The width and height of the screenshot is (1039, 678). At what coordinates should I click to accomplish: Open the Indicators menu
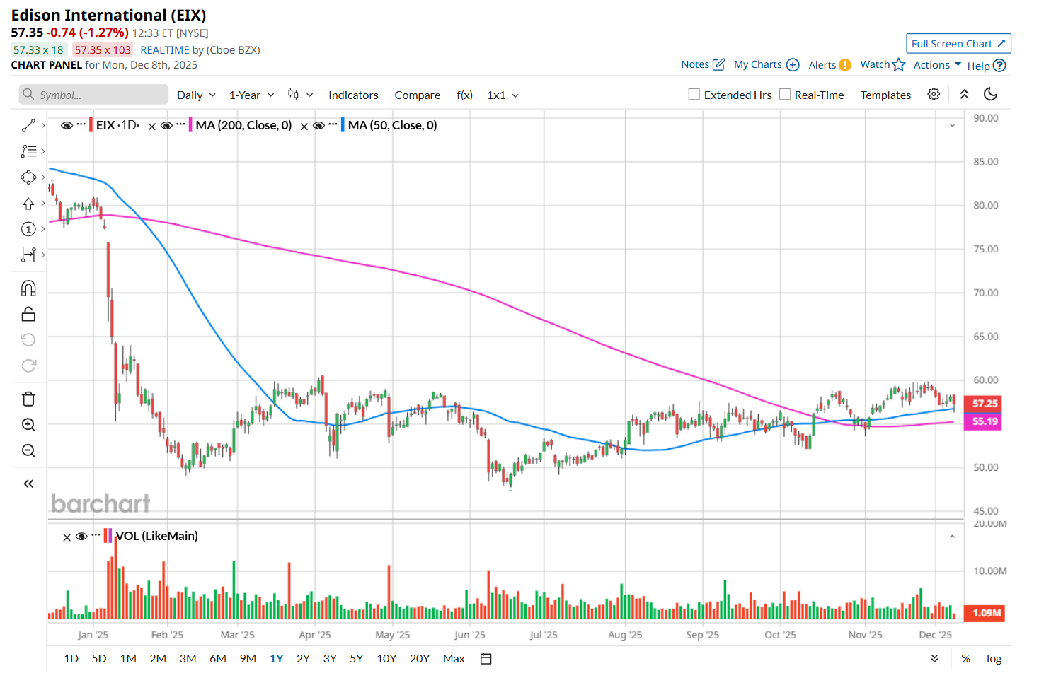[x=353, y=95]
